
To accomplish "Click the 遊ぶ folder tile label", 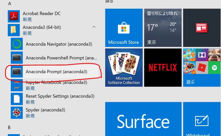I will coord(190,82).
